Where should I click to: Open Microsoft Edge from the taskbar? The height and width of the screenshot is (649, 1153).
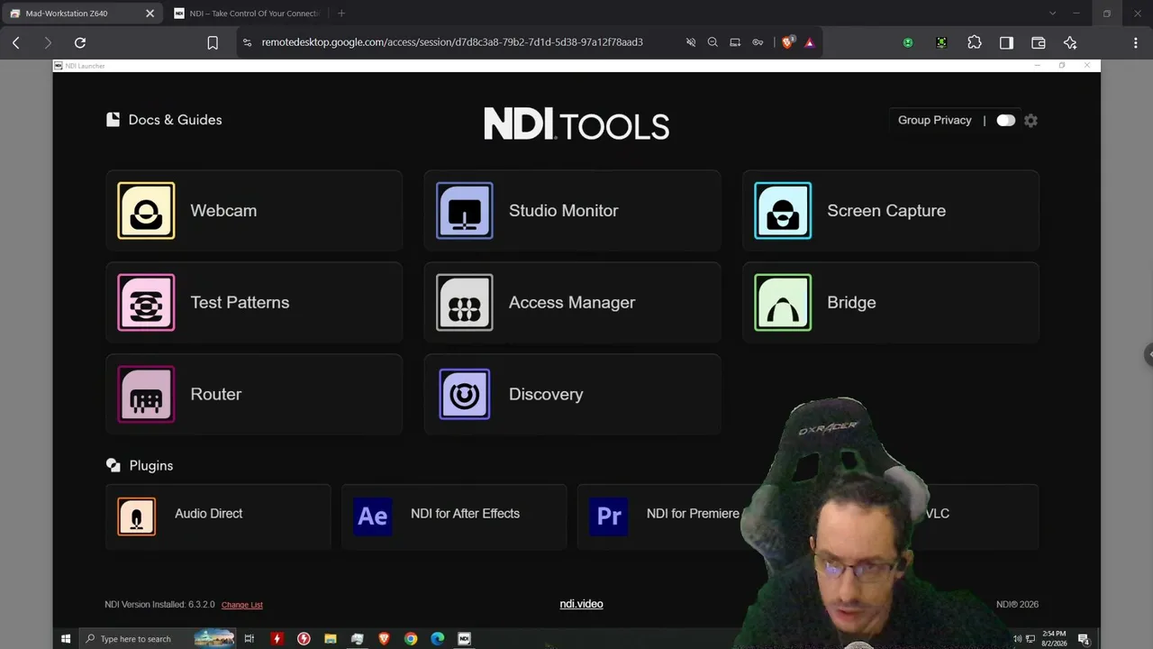(x=438, y=639)
